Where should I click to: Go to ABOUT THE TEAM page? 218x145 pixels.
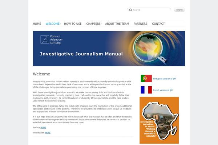pos(117,24)
